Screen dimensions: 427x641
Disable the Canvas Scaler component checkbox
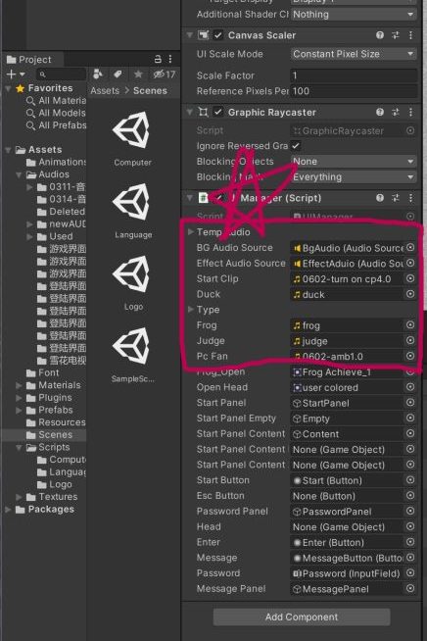point(218,35)
